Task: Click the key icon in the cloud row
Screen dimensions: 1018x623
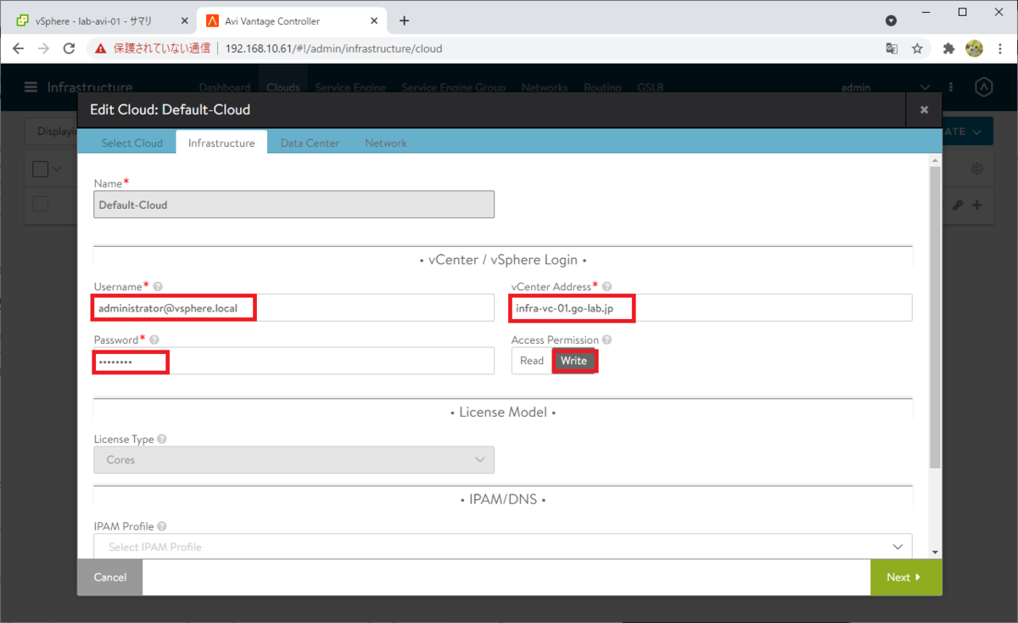Action: point(959,205)
